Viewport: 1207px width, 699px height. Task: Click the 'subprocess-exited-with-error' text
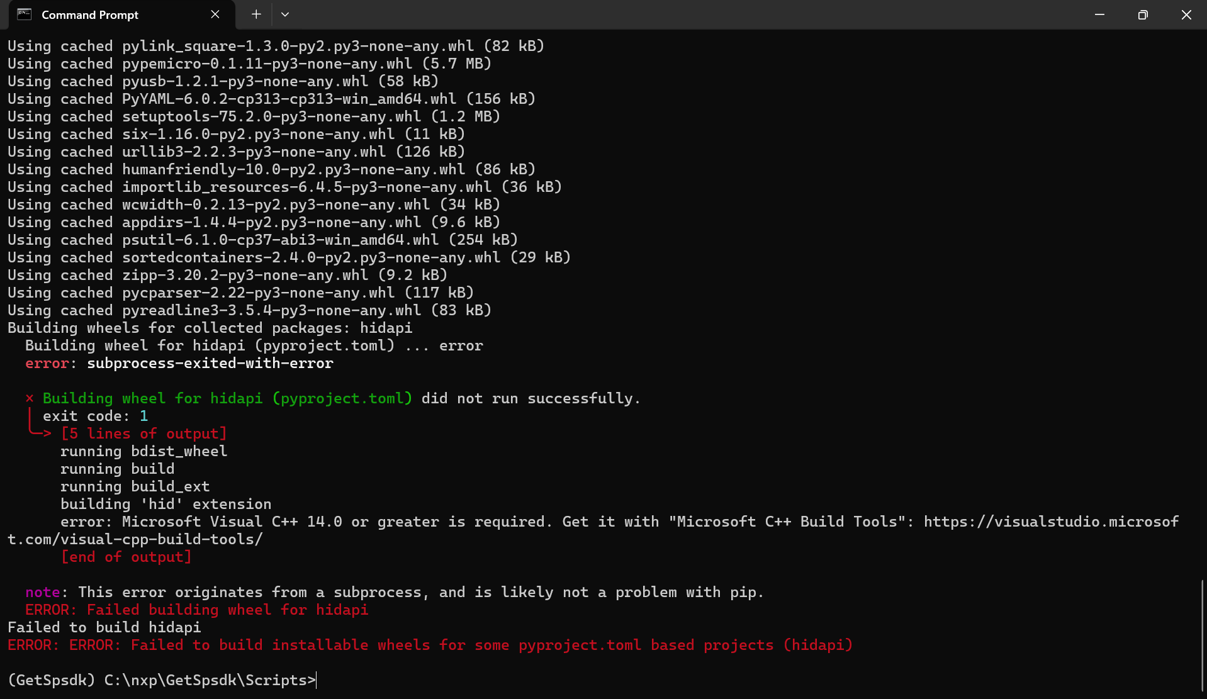coord(210,363)
